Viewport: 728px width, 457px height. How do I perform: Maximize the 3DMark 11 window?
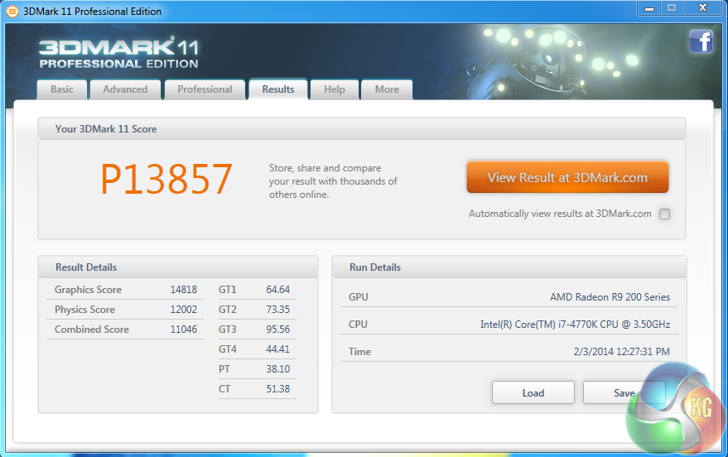672,8
